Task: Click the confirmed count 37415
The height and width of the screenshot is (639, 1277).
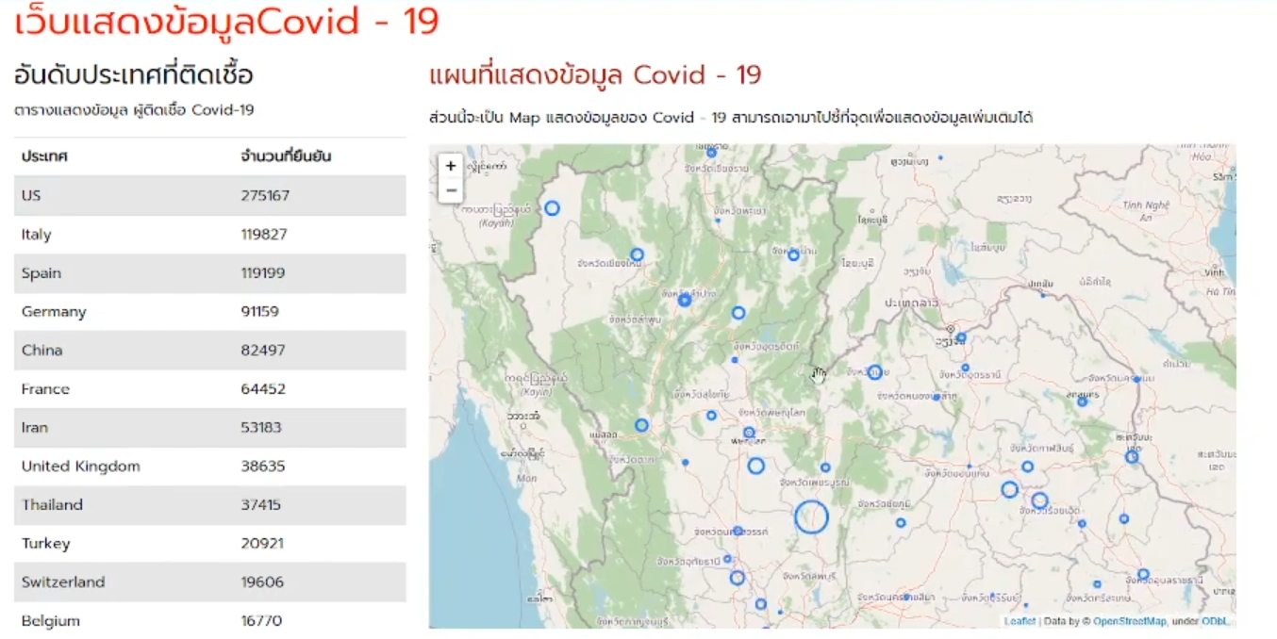Action: (261, 504)
